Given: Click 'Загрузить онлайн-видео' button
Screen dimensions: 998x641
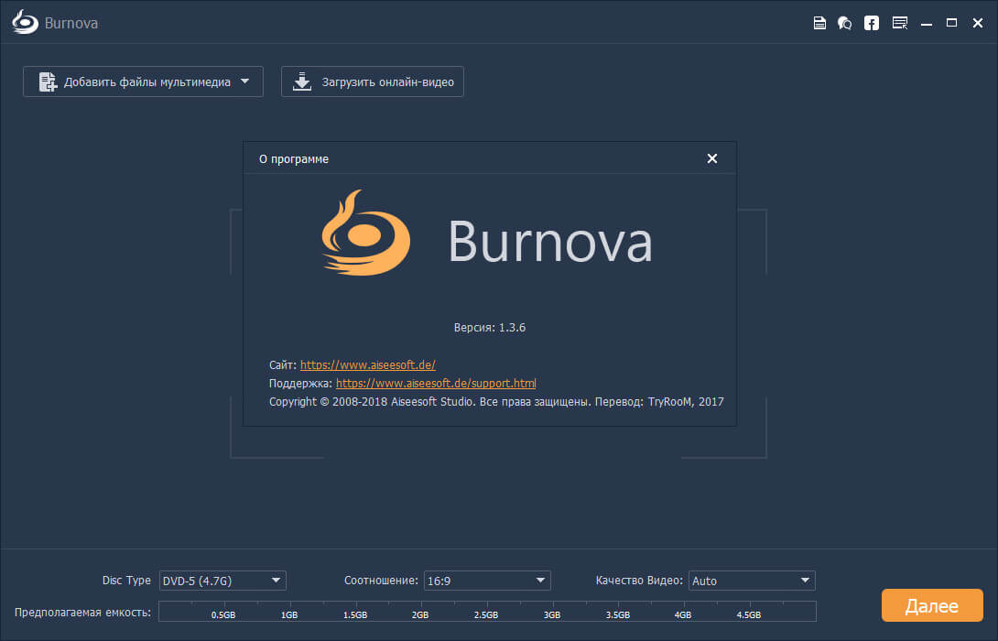Looking at the screenshot, I should 373,81.
